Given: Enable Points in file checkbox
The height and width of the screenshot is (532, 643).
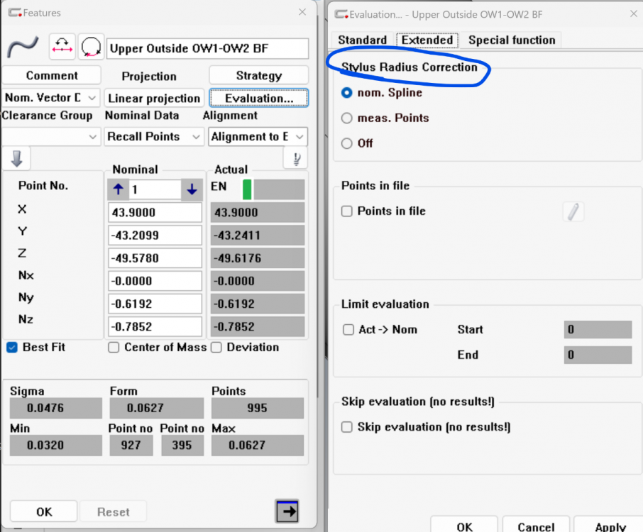Looking at the screenshot, I should (347, 211).
